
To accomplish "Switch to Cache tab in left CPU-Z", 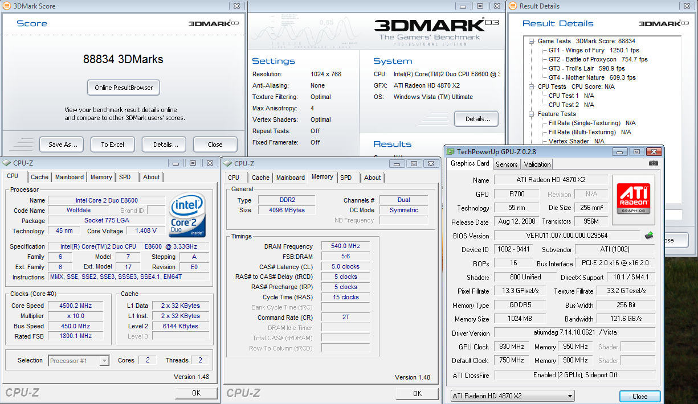I will [x=40, y=177].
